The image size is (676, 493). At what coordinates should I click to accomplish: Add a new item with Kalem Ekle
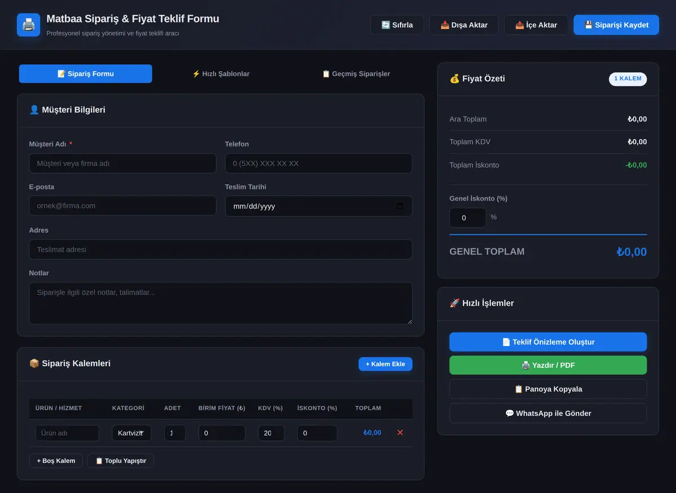[x=385, y=364]
